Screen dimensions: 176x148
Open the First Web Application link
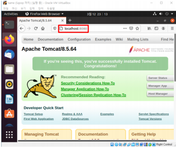click(39, 119)
